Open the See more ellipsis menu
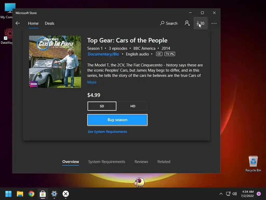Viewport: 266px width, 200px height. click(x=214, y=23)
